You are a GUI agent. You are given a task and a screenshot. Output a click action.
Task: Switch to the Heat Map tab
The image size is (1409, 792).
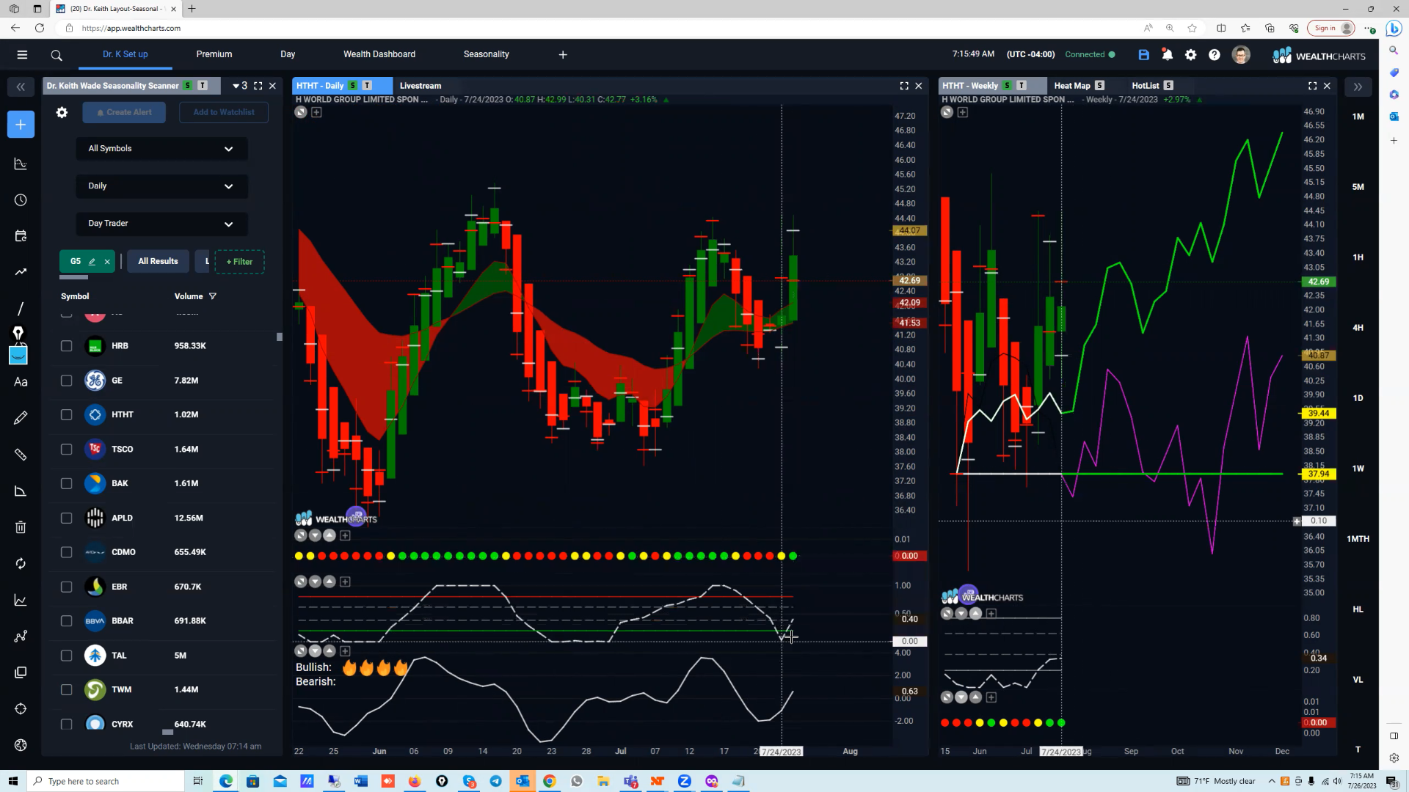click(x=1072, y=86)
